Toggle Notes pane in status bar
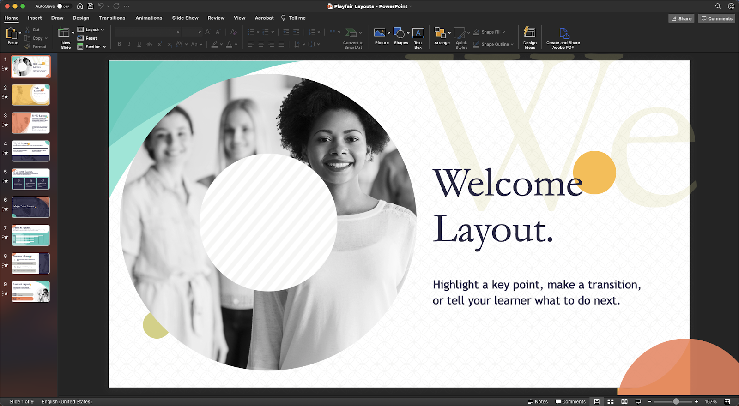Viewport: 739px width, 406px height. tap(538, 401)
